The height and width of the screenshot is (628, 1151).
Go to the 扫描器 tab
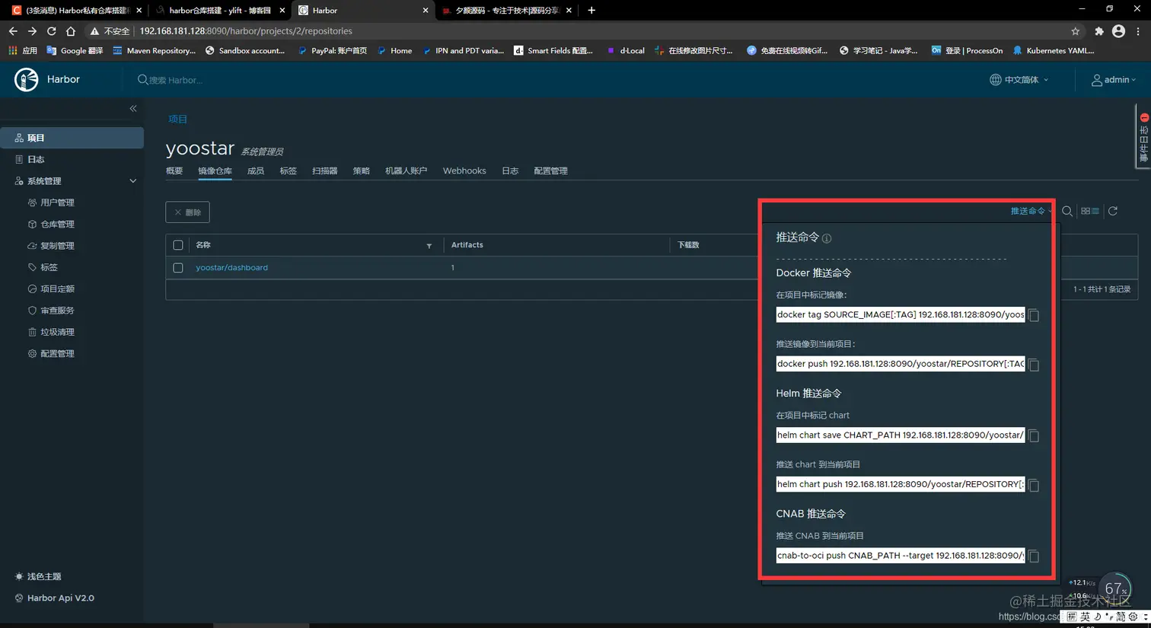coord(324,171)
